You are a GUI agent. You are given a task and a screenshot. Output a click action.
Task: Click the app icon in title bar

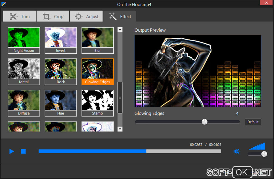pos(3,4)
